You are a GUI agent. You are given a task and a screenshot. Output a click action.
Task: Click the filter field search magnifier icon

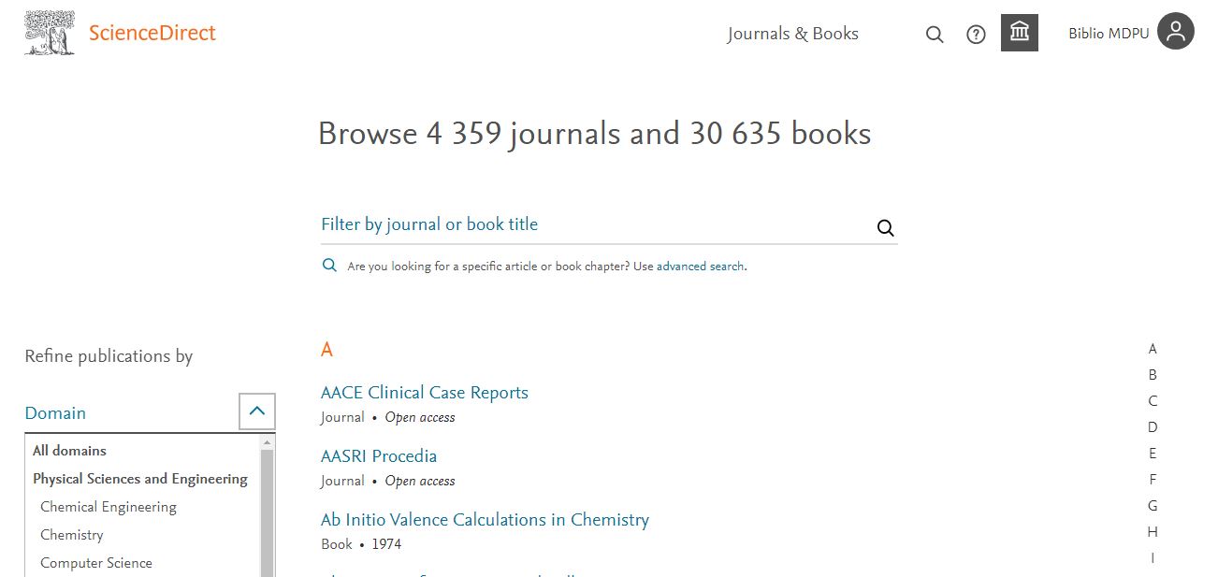click(885, 227)
